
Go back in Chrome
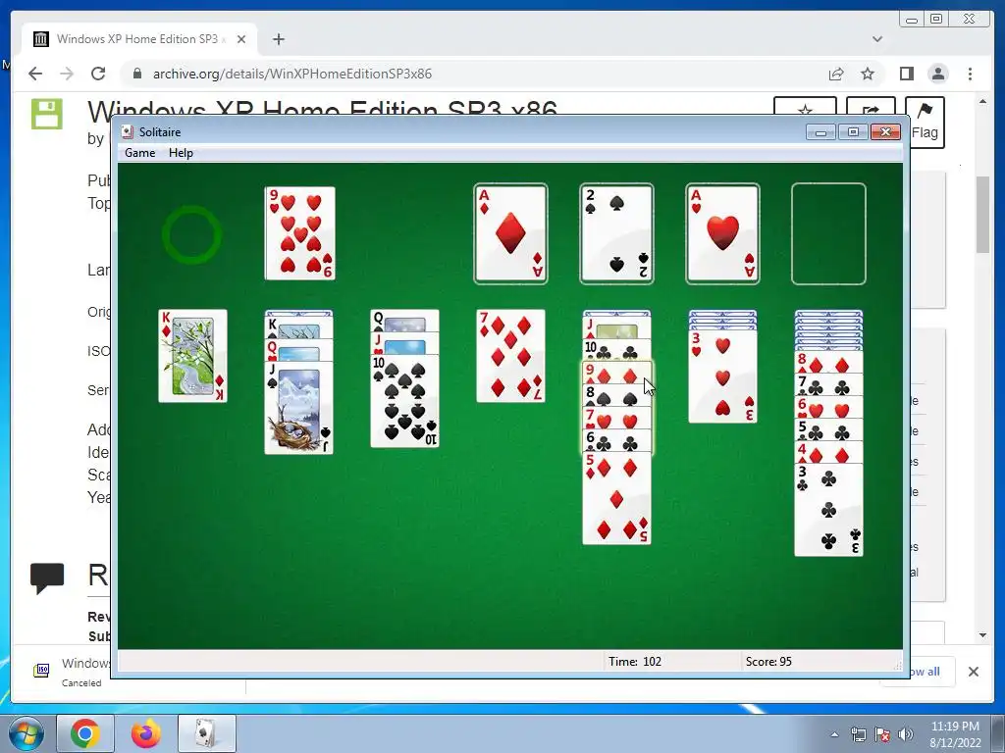[35, 74]
